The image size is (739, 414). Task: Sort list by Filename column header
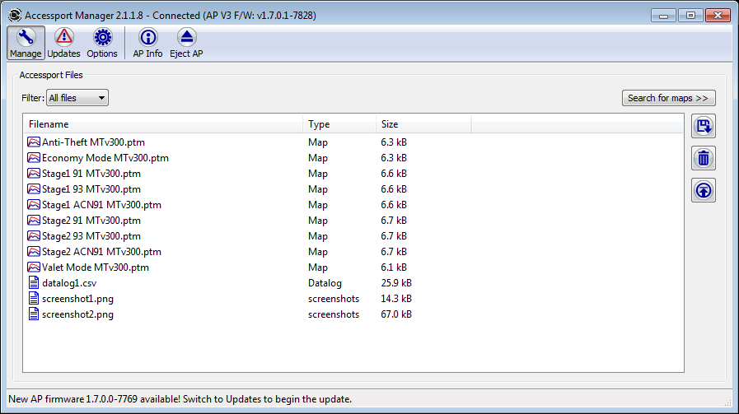162,124
